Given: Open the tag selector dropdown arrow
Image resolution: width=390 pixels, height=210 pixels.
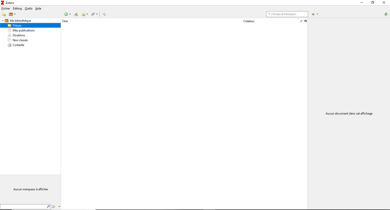Looking at the screenshot, I should tap(59, 207).
